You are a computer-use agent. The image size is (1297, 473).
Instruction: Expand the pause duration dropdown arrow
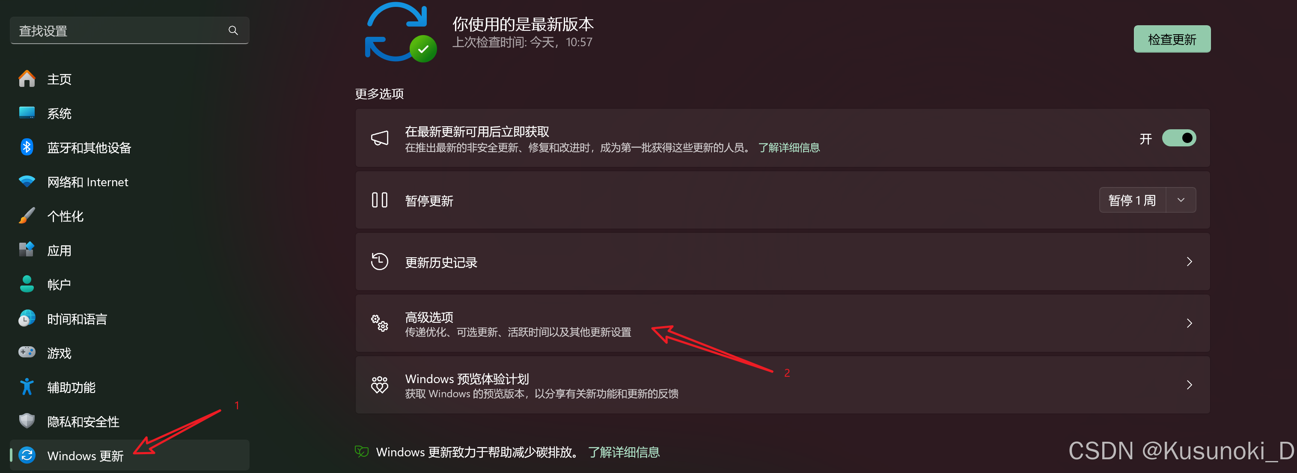coord(1181,200)
